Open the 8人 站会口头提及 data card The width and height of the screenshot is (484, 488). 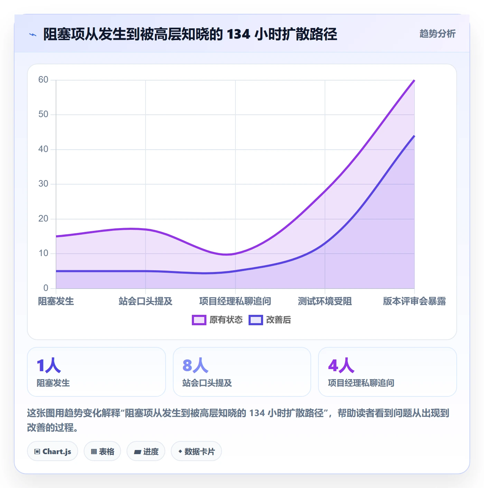[x=242, y=372]
